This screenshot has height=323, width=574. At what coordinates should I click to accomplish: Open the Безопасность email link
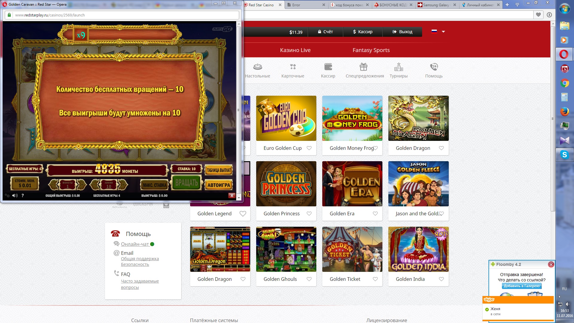coord(135,264)
